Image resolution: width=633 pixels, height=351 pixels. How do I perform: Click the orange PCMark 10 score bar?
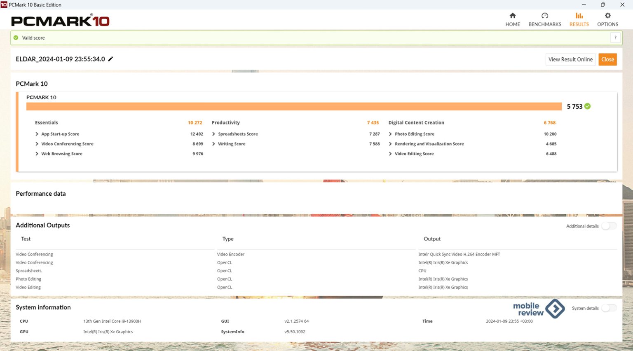[x=293, y=106]
